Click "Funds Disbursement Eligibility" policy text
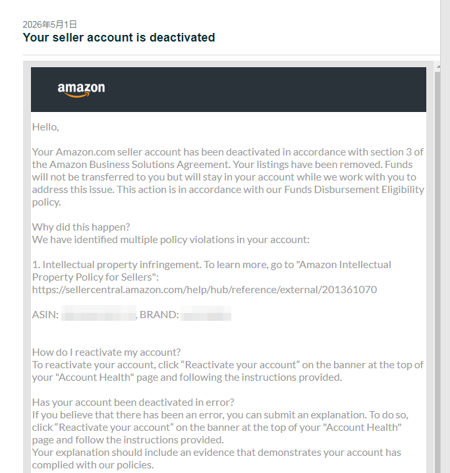The height and width of the screenshot is (473, 450). pos(354,190)
